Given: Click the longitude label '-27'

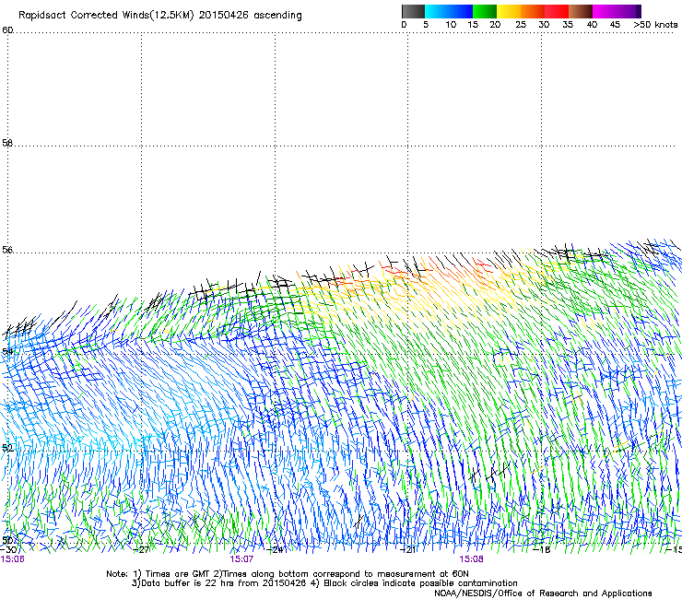Looking at the screenshot, I should tap(141, 550).
